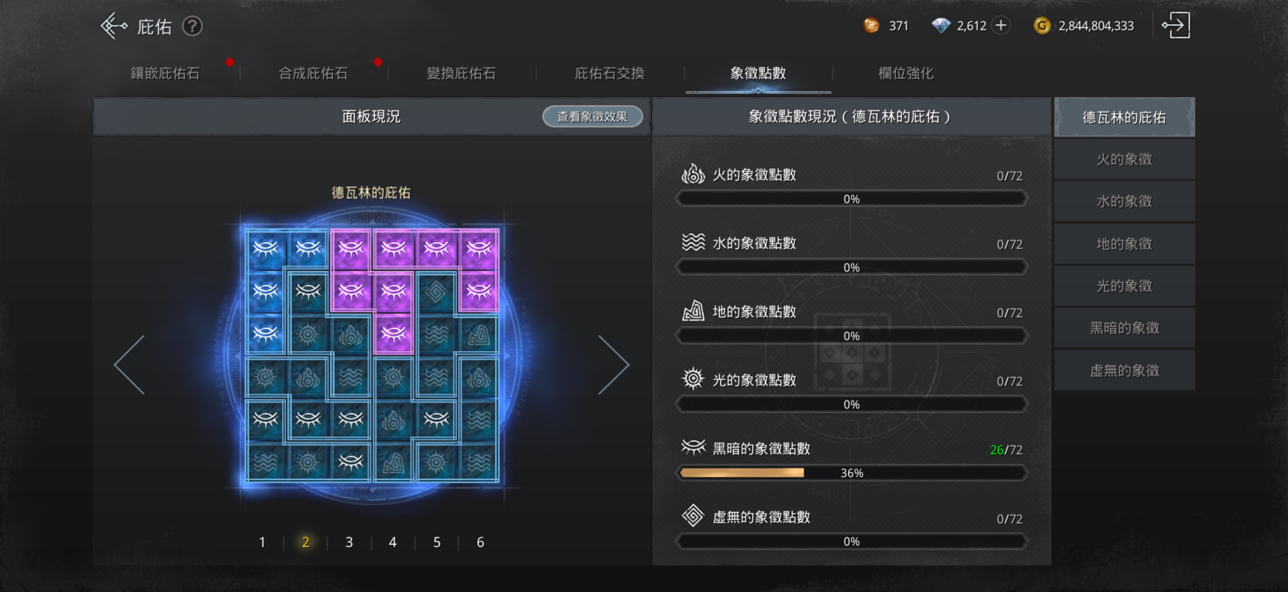Screen dimensions: 1288x592
Task: Click the gold G coin currency icon
Action: [x=1041, y=26]
